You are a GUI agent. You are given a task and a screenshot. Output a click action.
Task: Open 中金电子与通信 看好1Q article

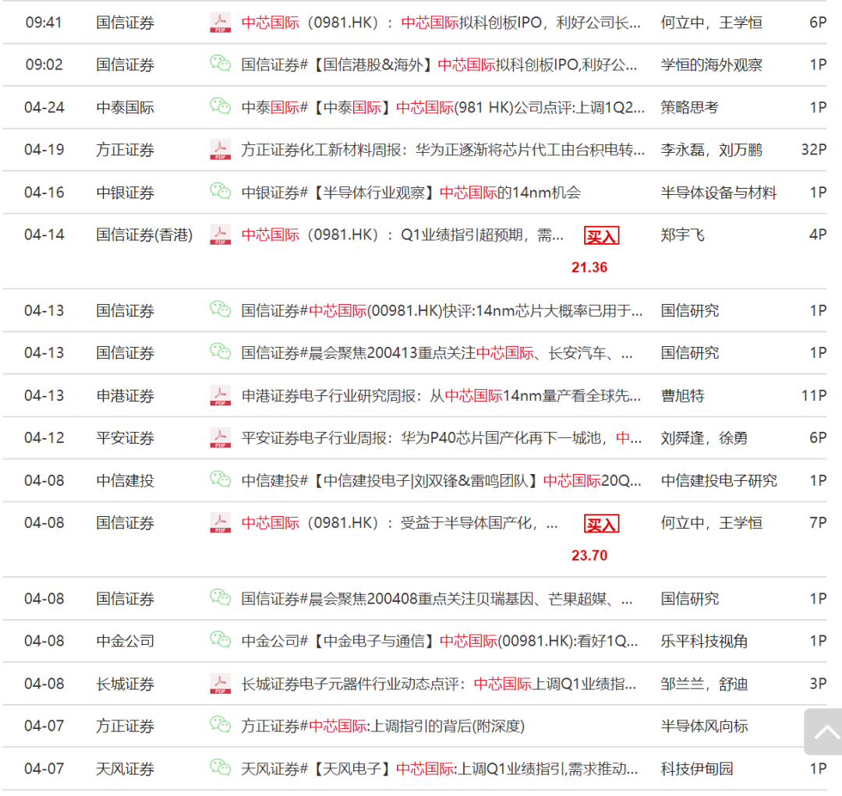439,641
